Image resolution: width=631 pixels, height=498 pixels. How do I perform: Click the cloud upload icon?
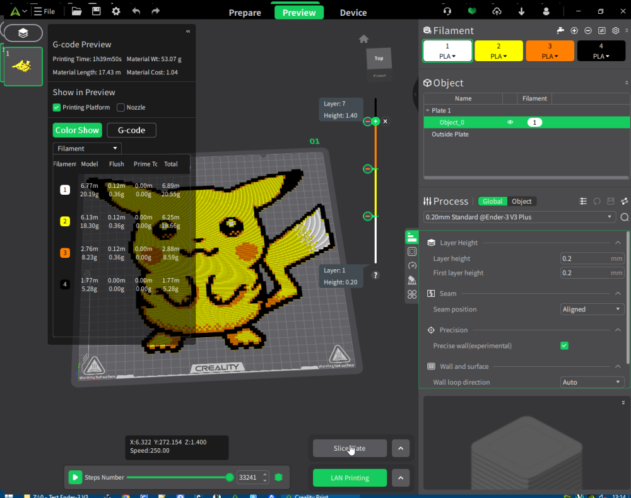click(497, 11)
